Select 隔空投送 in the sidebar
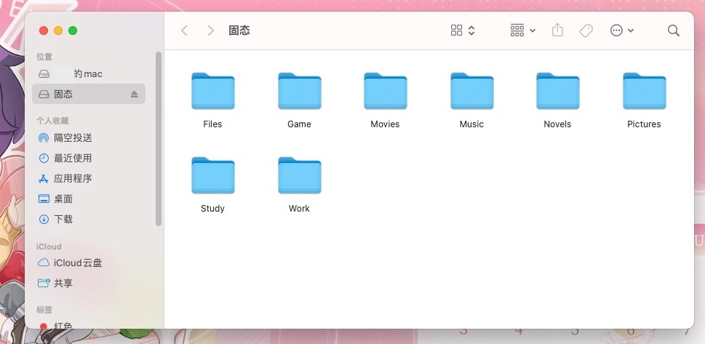Image resolution: width=705 pixels, height=344 pixels. click(x=73, y=137)
